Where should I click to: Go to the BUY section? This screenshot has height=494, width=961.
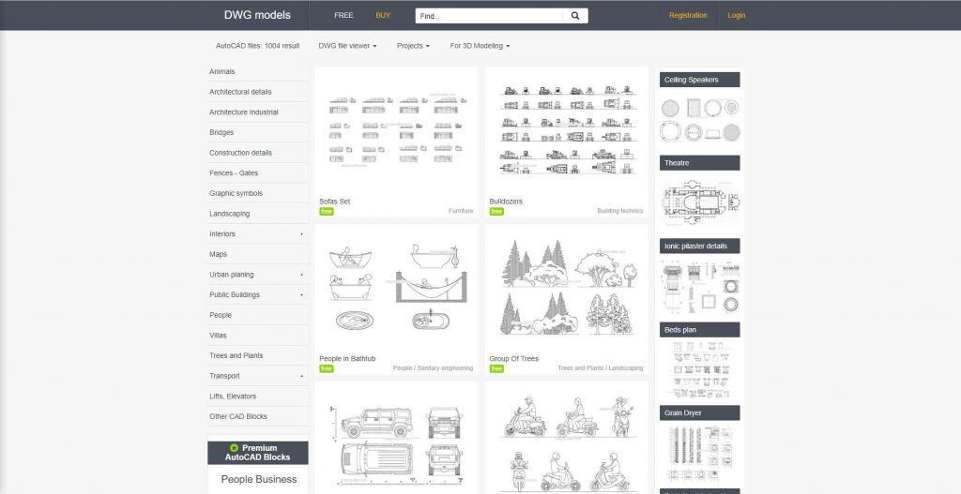(x=383, y=15)
